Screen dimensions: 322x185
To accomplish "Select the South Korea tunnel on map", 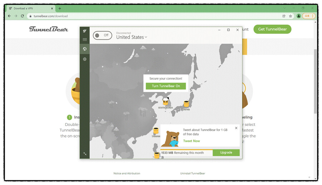I will (166, 102).
